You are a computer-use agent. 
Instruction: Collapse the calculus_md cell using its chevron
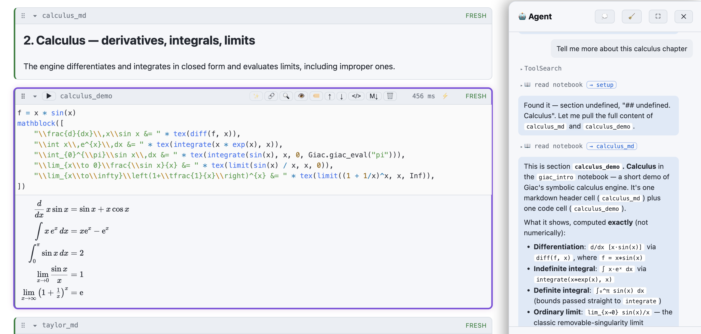[x=35, y=16]
